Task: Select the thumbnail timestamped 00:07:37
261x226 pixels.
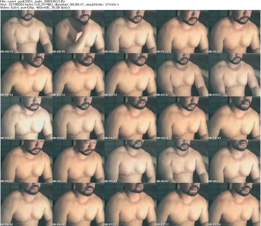Action: 182,204
